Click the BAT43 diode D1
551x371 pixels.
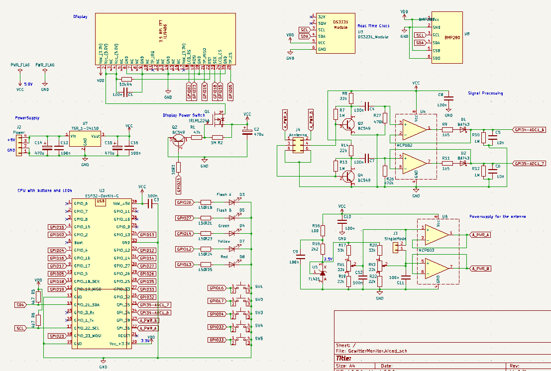coord(463,129)
